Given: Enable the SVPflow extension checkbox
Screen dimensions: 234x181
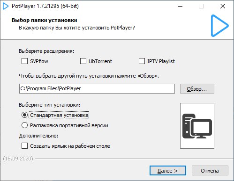Looking at the screenshot, I should click(24, 61).
